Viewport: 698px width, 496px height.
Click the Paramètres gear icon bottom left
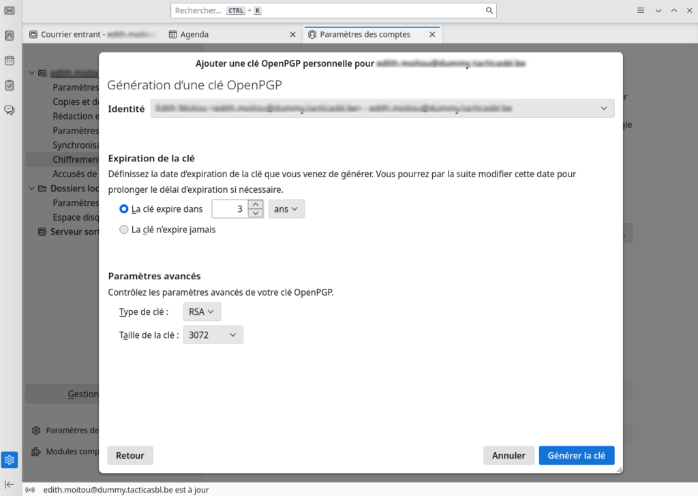click(x=36, y=431)
